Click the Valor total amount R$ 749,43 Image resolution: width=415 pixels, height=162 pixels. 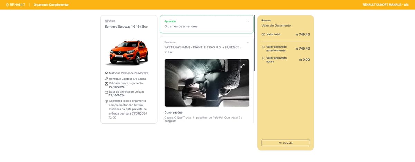click(x=303, y=34)
